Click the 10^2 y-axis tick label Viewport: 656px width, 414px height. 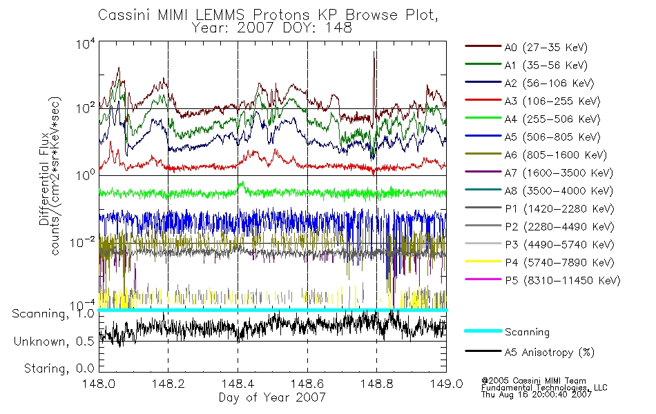(x=86, y=108)
